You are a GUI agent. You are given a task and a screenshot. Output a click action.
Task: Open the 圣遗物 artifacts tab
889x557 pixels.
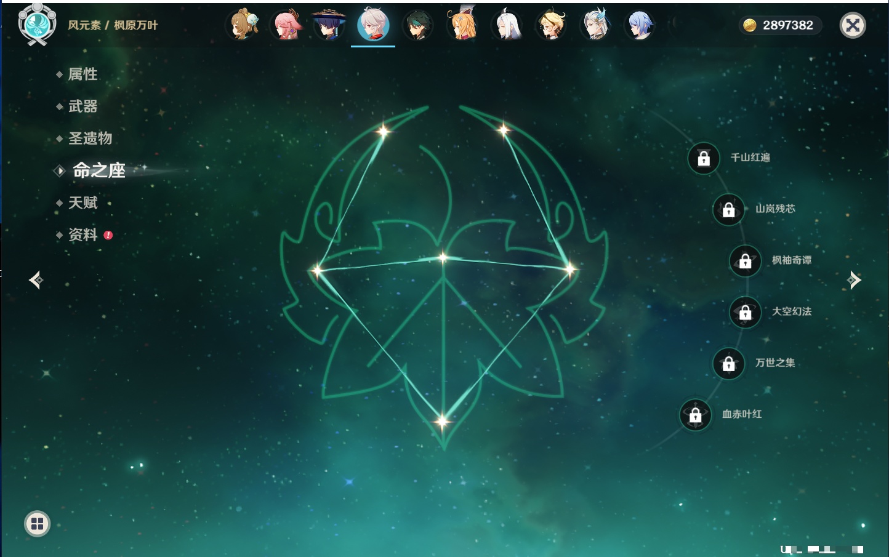90,138
